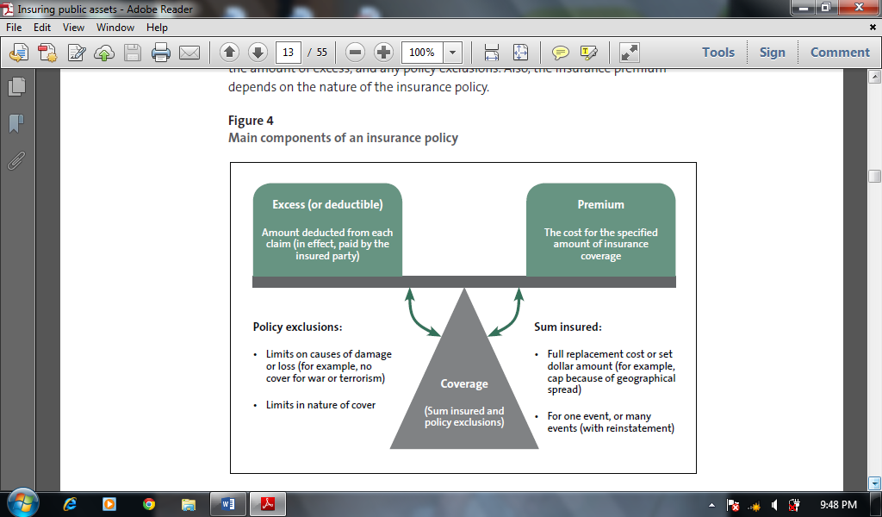This screenshot has width=882, height=517.
Task: Click the page number input field
Action: pos(288,53)
